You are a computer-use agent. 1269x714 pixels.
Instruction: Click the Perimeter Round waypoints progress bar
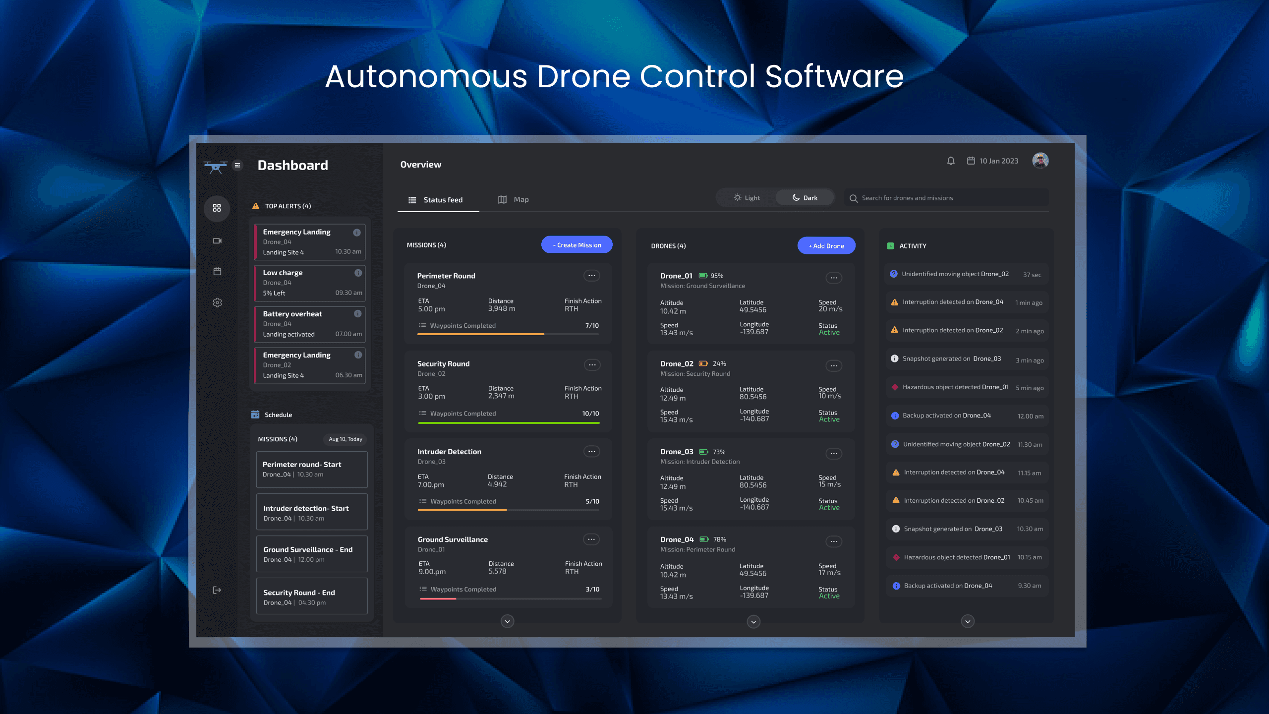[x=508, y=334]
